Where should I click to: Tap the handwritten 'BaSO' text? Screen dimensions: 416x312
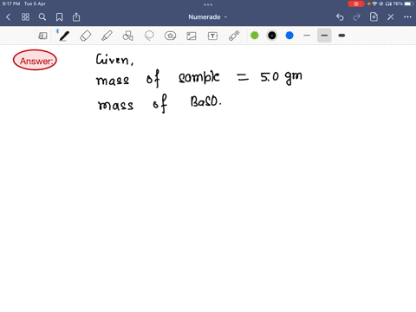(x=206, y=101)
